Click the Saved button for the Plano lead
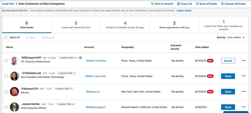This screenshot has width=251, height=113. pyautogui.click(x=228, y=61)
